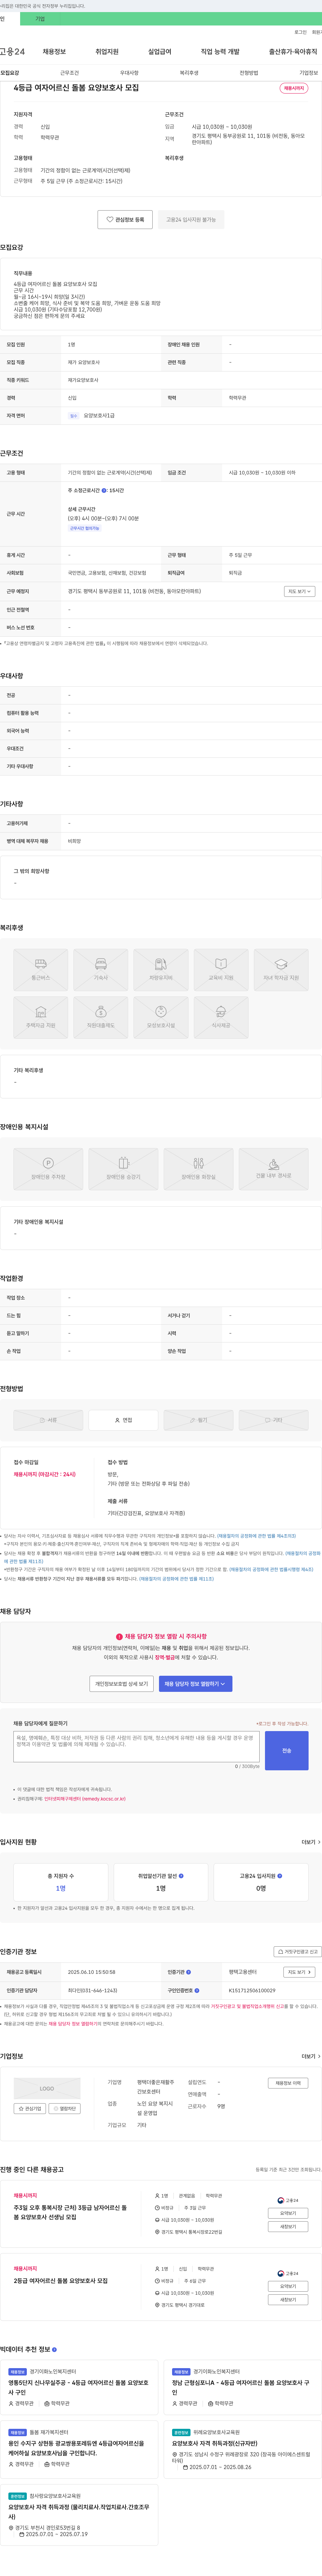Viewport: 322px width, 2576px height.
Task: Click the 고용24 입사지원 info icon
Action: click(280, 1876)
